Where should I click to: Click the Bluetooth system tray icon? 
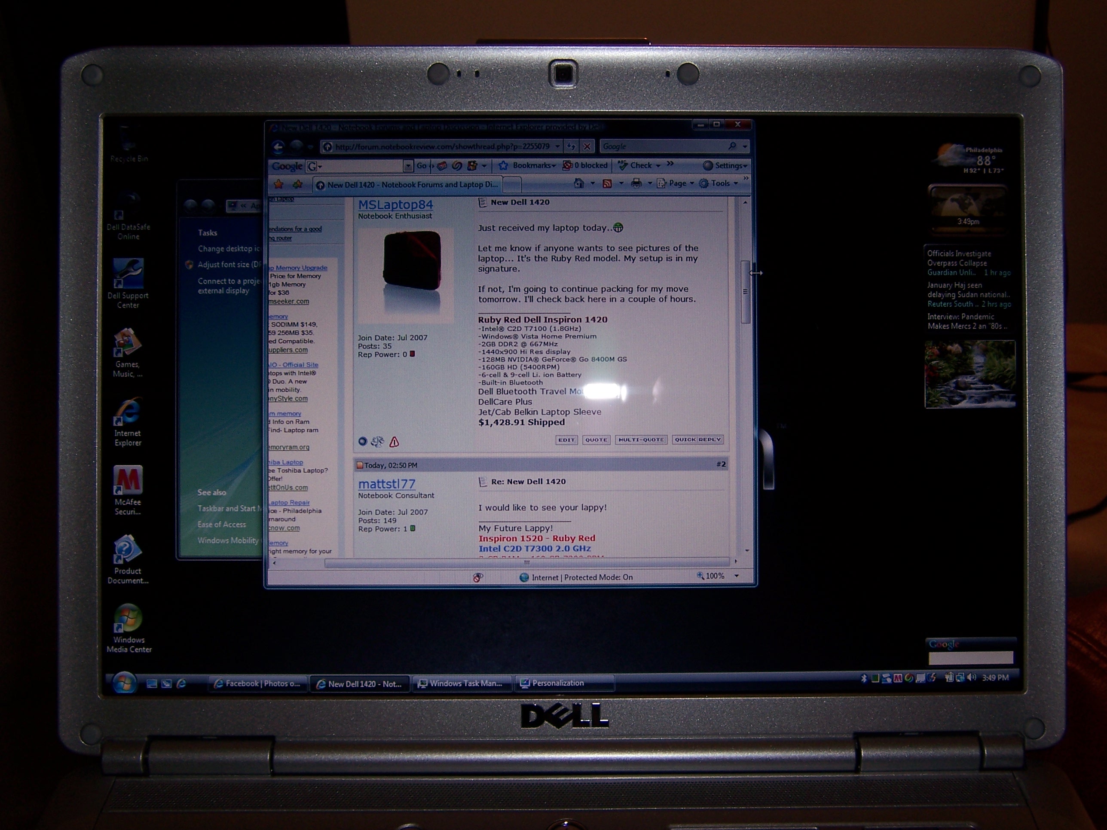pyautogui.click(x=864, y=678)
